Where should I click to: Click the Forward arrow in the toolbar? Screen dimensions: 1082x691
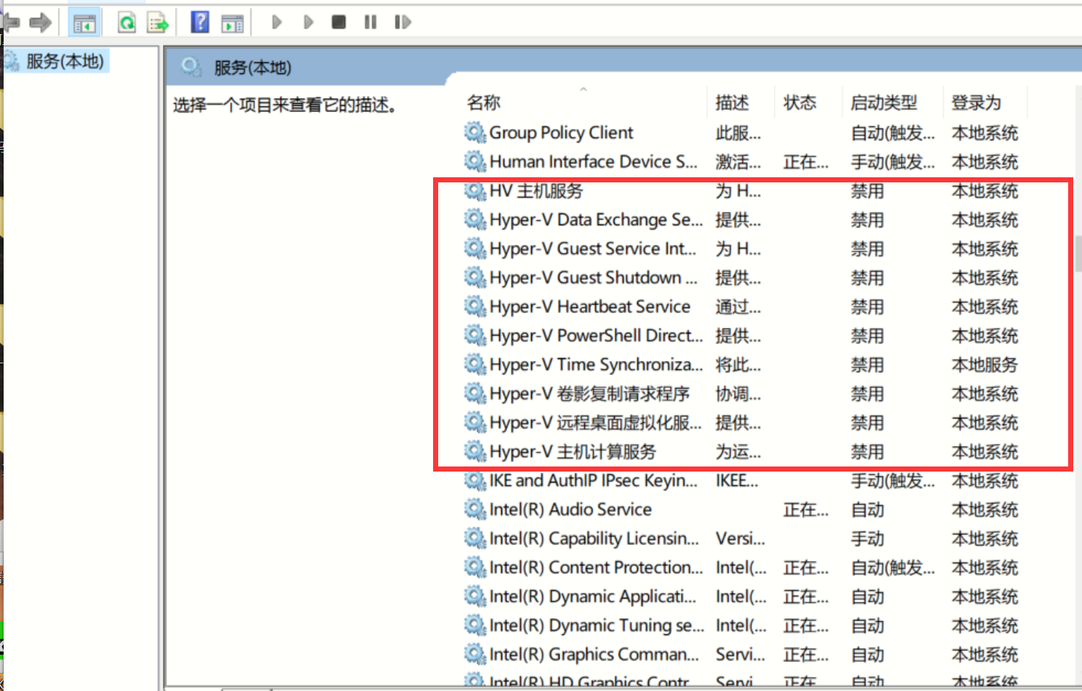[41, 23]
